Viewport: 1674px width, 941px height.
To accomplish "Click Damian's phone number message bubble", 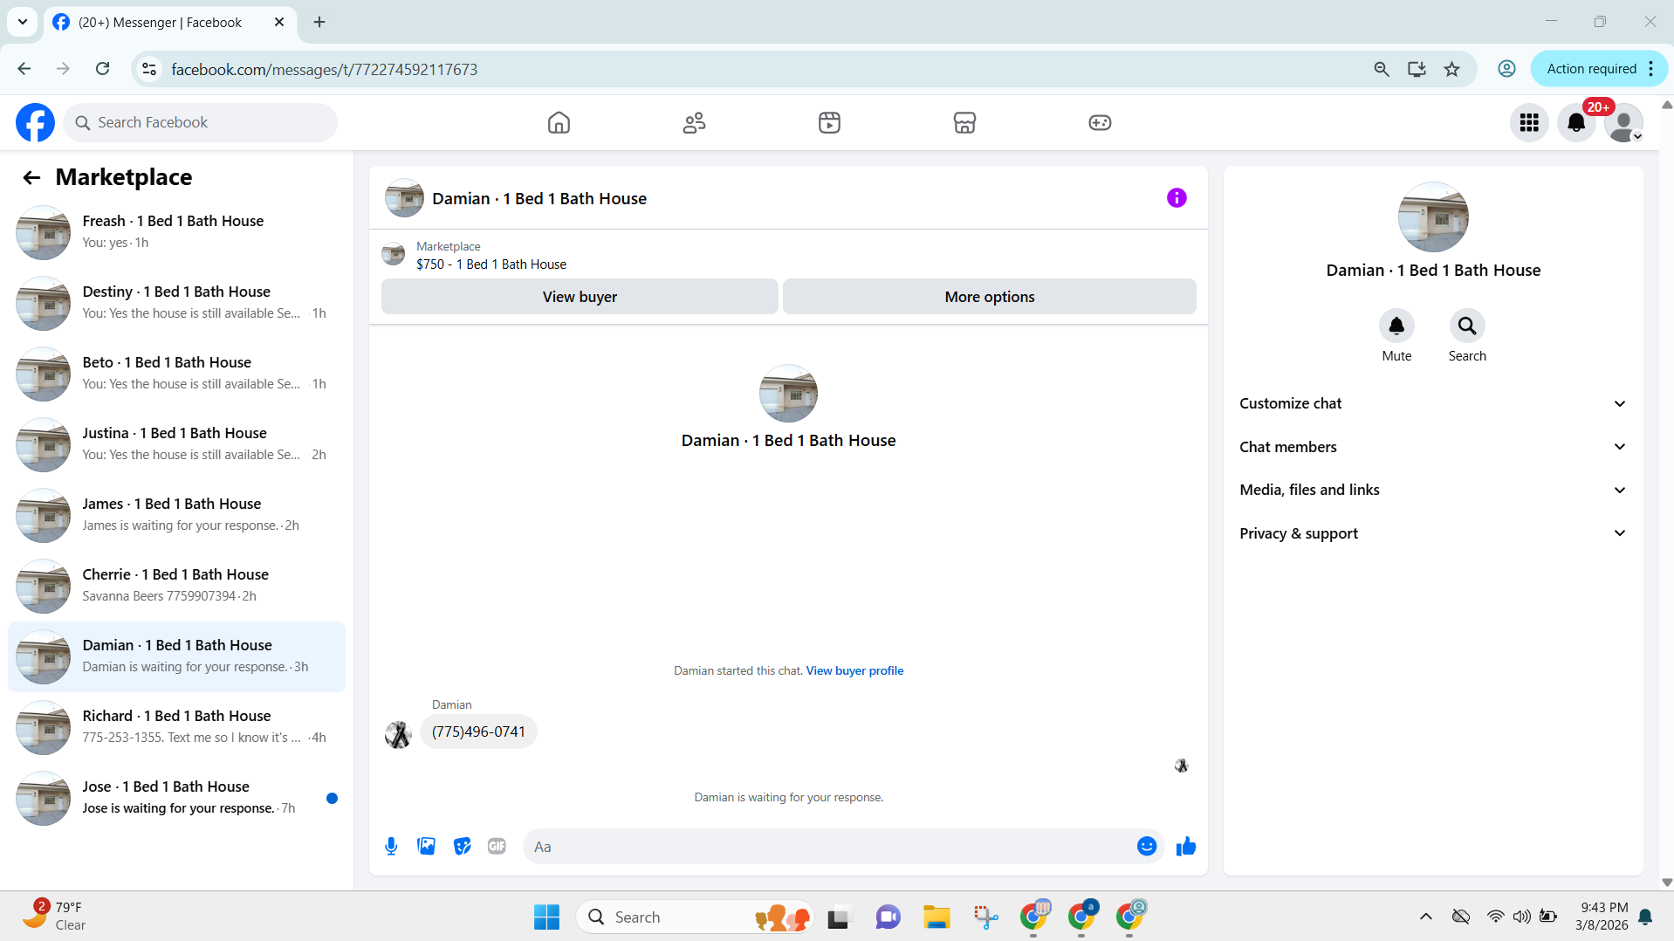I will [x=478, y=732].
